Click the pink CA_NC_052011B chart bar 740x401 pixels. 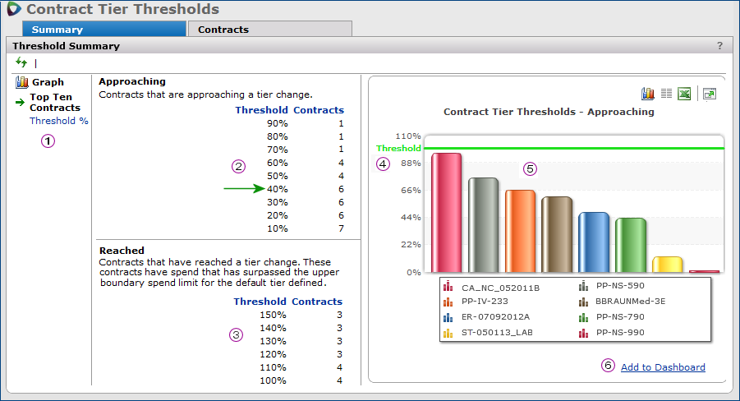(447, 212)
